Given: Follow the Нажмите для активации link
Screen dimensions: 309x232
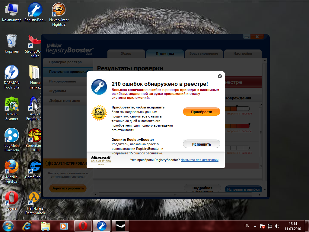Looking at the screenshot, I should point(199,160).
